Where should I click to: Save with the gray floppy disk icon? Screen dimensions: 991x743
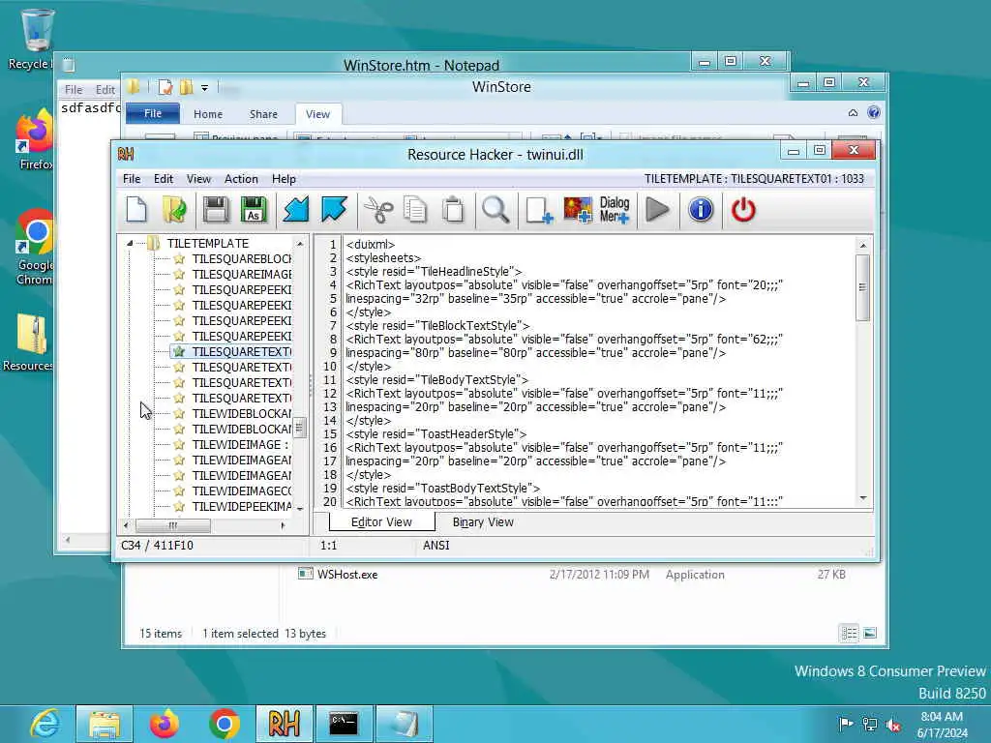coord(216,210)
